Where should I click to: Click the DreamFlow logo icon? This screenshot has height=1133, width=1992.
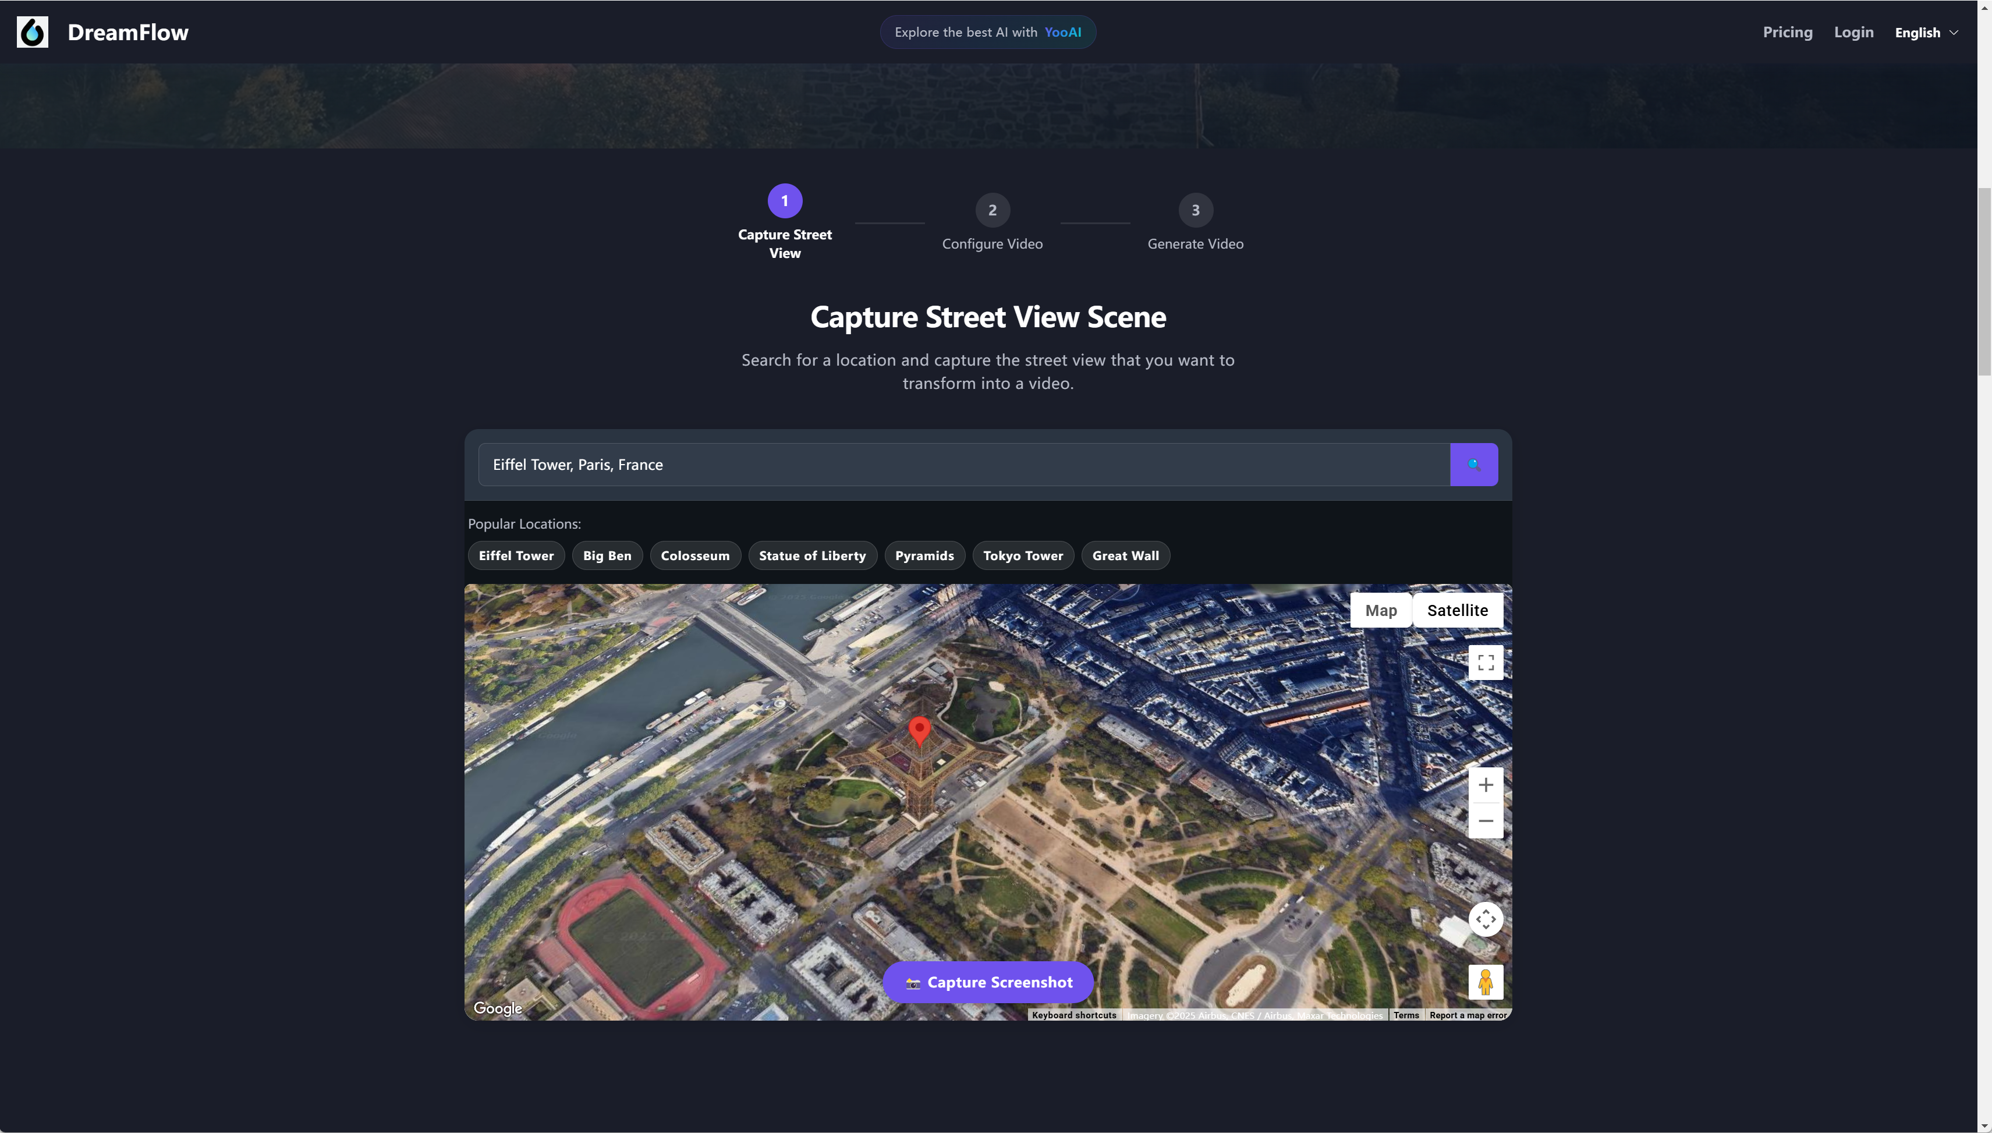[32, 32]
